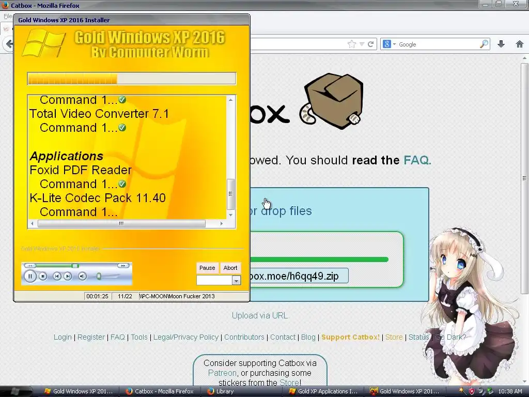Switch to Gold XP Applications taskbar button
The width and height of the screenshot is (529, 397).
(324, 392)
